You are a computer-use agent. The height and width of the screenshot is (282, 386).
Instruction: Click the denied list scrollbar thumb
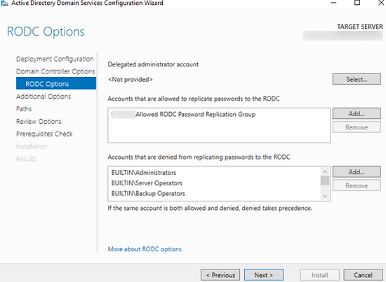tap(325, 181)
